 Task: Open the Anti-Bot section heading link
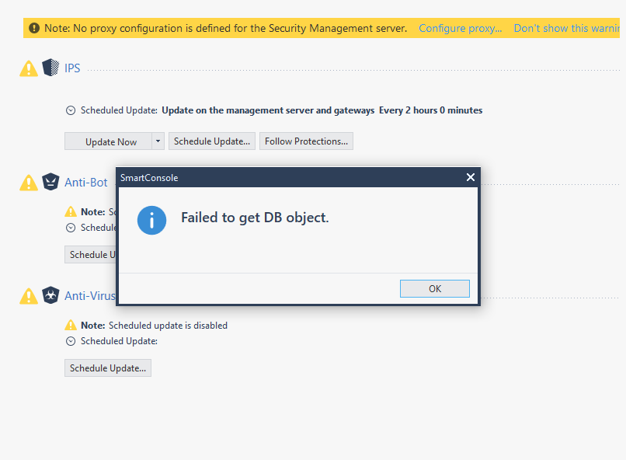(86, 183)
